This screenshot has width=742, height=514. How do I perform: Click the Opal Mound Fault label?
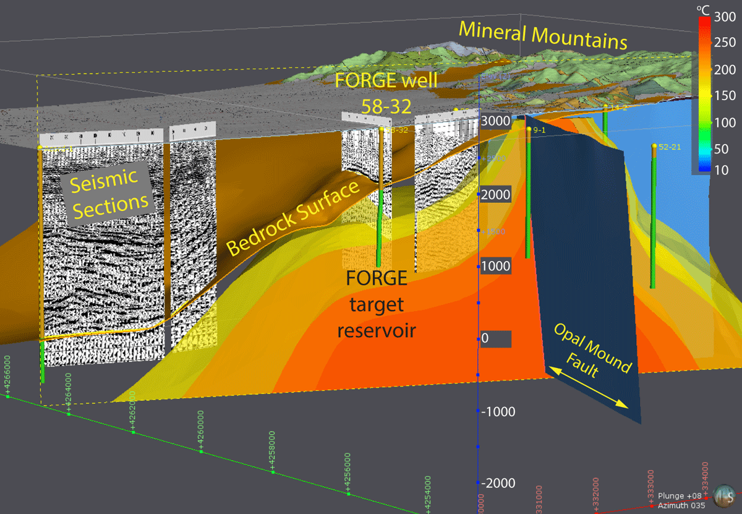coord(591,351)
